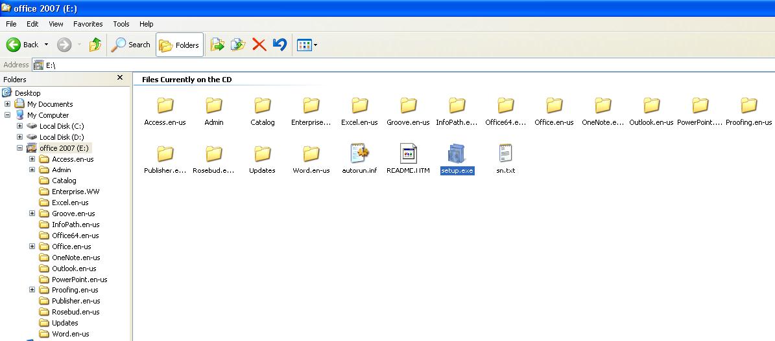This screenshot has width=775, height=341.
Task: Select the Enterprise folder icon in file view
Action: 311,105
